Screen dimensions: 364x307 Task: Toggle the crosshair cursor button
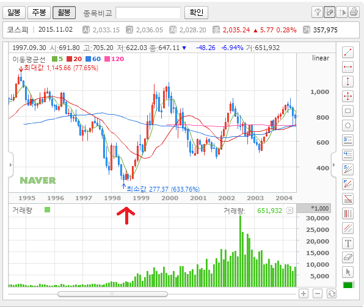click(x=341, y=12)
